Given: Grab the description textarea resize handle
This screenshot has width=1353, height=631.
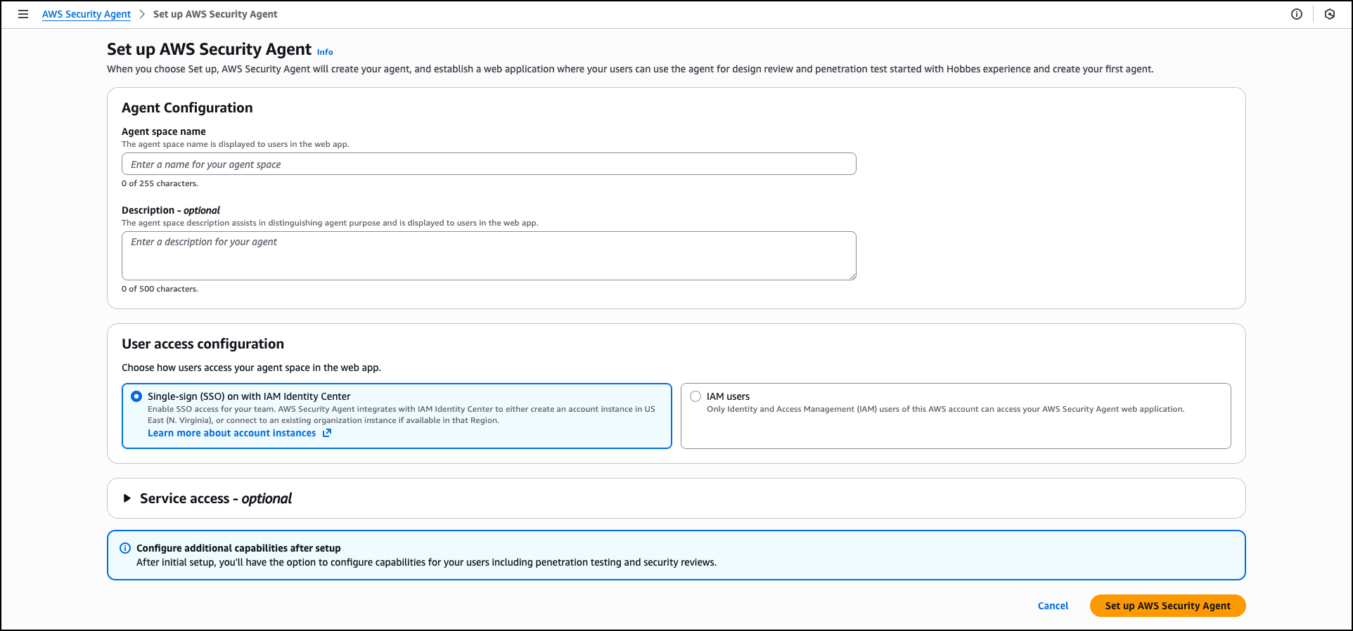Looking at the screenshot, I should point(852,276).
